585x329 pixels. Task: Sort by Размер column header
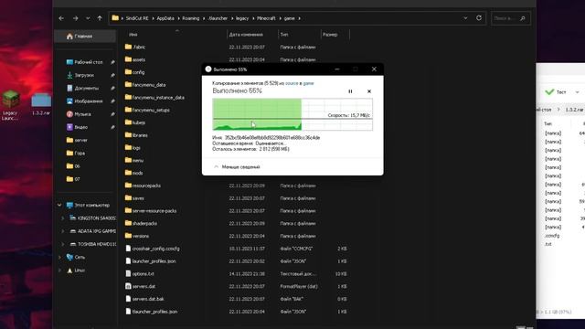pyautogui.click(x=330, y=35)
